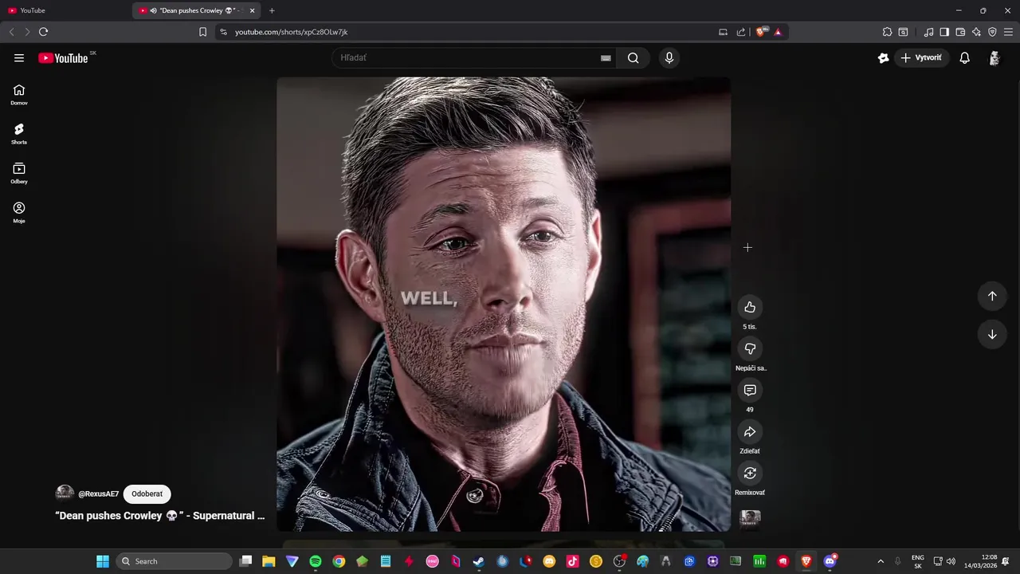Open the account avatar menu
This screenshot has width=1020, height=574.
click(994, 57)
